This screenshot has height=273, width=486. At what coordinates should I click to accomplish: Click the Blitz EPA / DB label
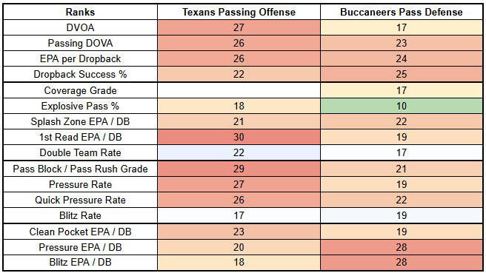point(80,262)
